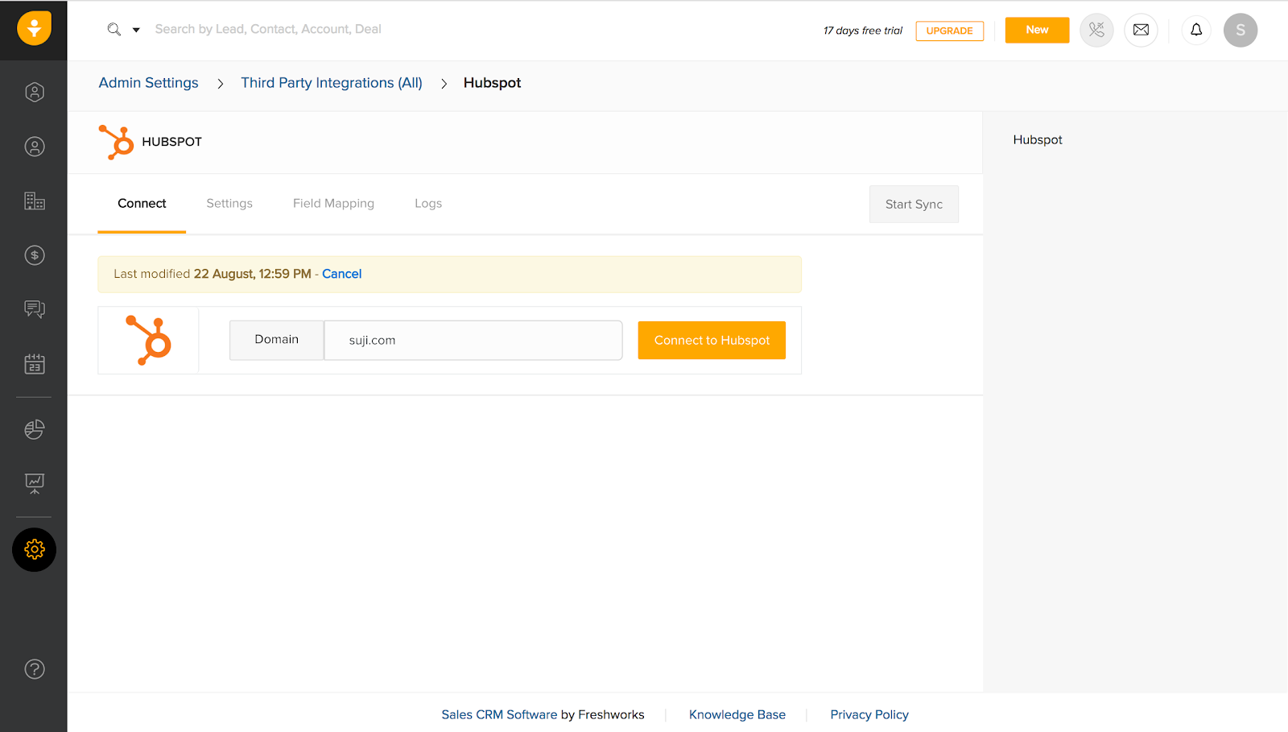Open the Leads sidebar icon
The height and width of the screenshot is (732, 1288).
coord(35,92)
